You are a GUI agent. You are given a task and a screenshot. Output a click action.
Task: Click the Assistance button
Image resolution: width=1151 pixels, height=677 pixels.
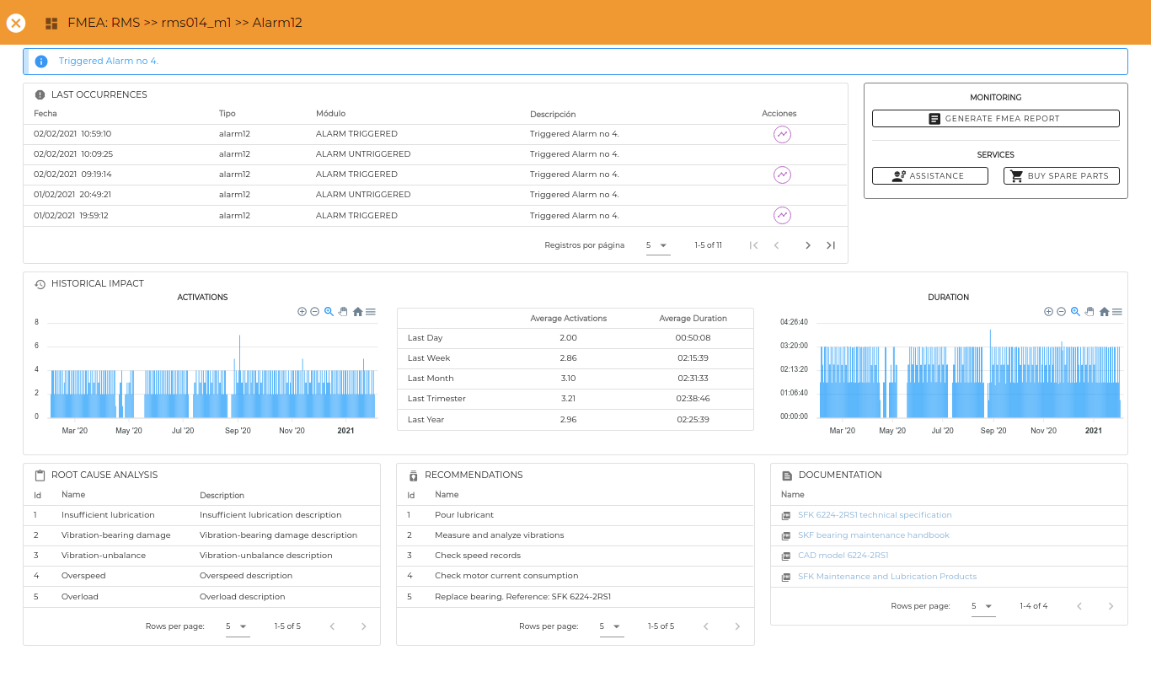tap(930, 175)
